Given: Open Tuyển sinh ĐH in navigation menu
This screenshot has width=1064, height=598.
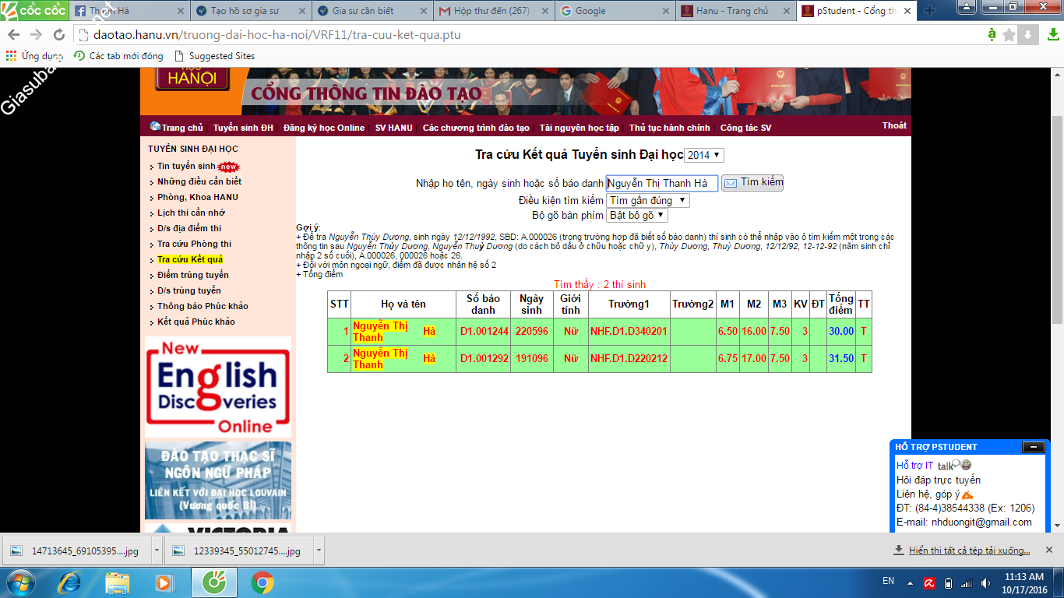Looking at the screenshot, I should pyautogui.click(x=243, y=128).
